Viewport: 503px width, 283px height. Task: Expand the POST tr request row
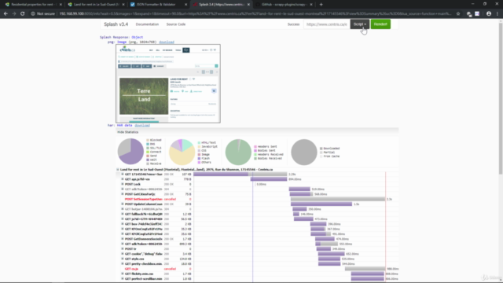[123, 248]
